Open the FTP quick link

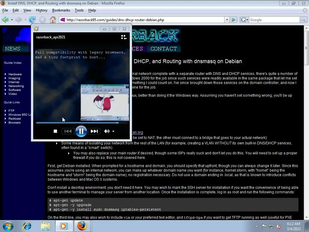point(11,111)
